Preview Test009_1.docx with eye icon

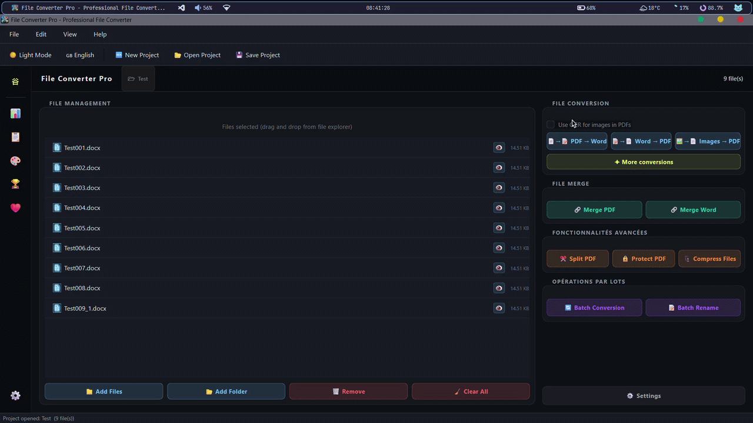pos(499,308)
